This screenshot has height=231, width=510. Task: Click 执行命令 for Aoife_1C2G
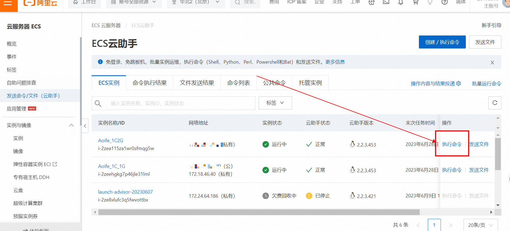coord(452,144)
